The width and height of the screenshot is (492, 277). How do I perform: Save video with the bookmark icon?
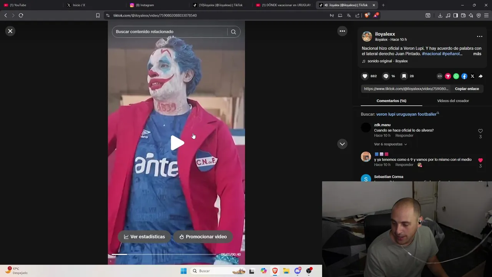[x=404, y=76]
